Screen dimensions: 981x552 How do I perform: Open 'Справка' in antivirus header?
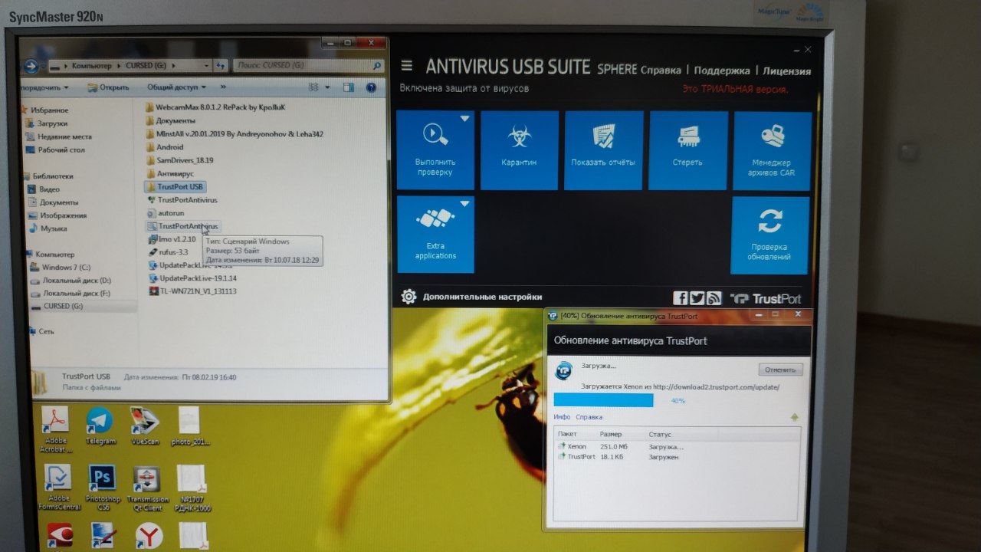pos(660,71)
